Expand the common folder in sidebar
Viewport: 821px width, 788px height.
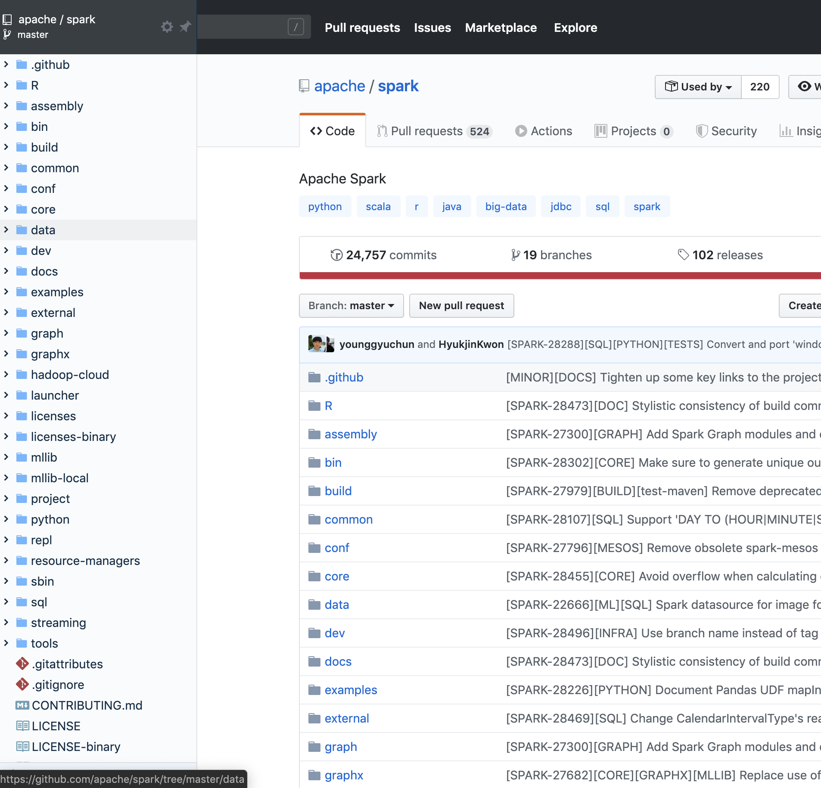tap(6, 168)
